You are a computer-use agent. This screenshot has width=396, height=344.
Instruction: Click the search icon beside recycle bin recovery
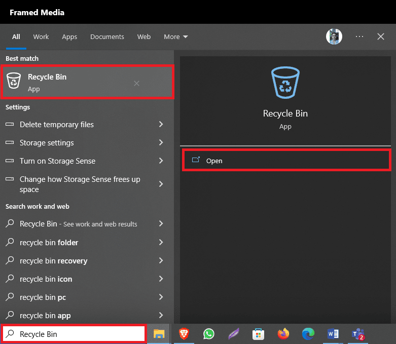tap(10, 260)
